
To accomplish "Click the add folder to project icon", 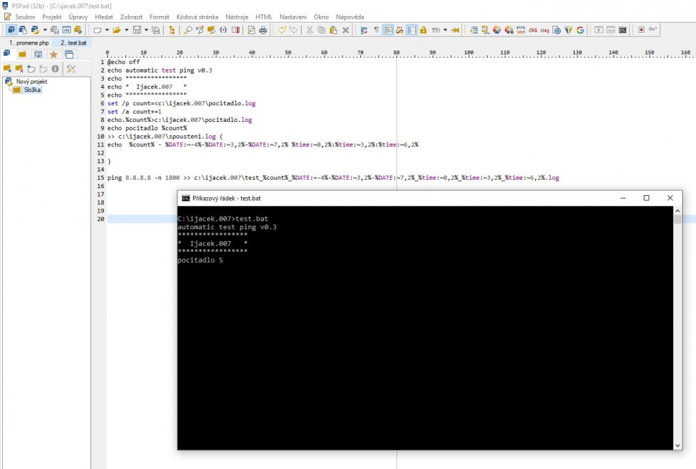I will pyautogui.click(x=8, y=68).
